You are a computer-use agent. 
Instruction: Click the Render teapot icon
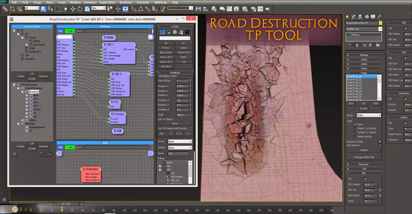click(x=267, y=9)
